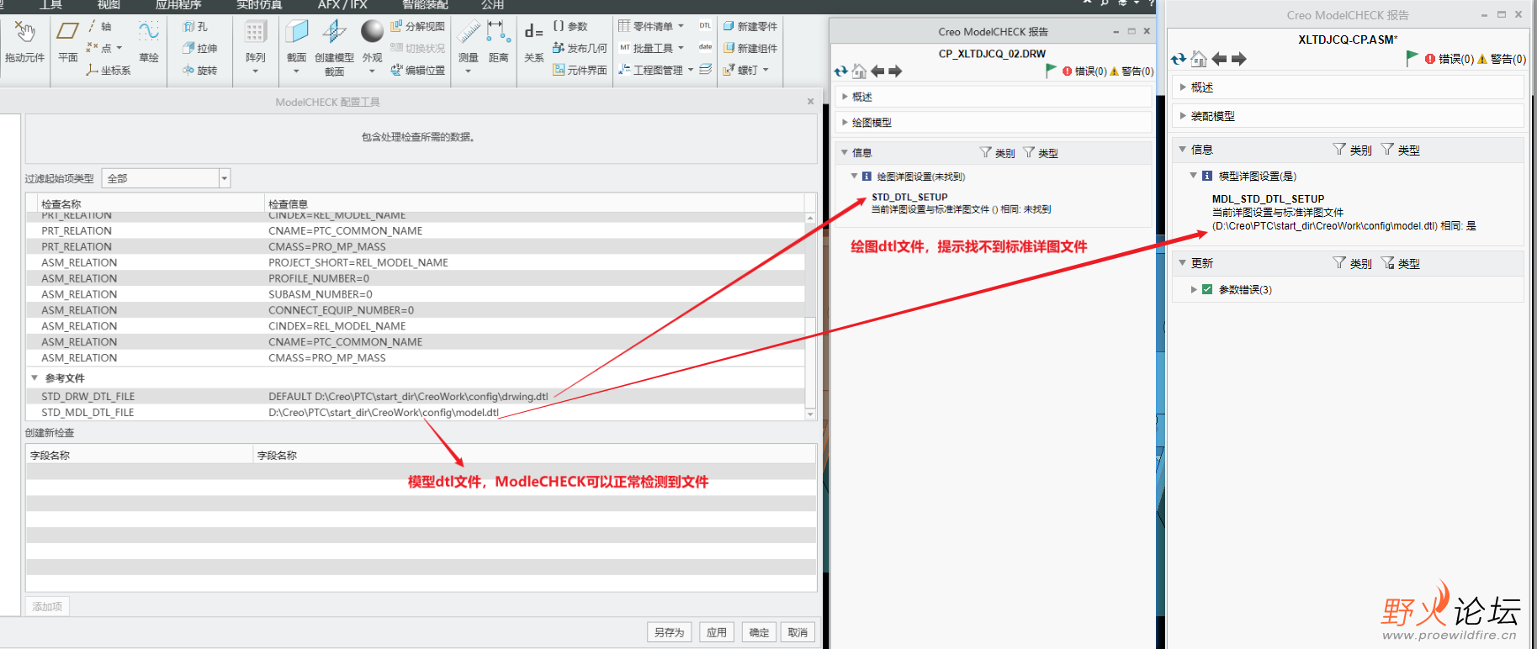Go to home in the DRW report
This screenshot has width=1537, height=649.
[x=859, y=71]
